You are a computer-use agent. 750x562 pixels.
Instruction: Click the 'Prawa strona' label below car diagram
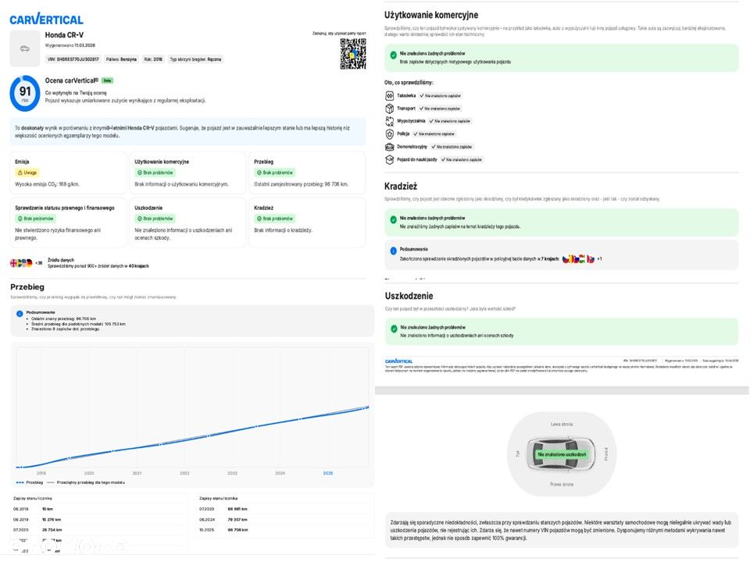[x=562, y=485]
